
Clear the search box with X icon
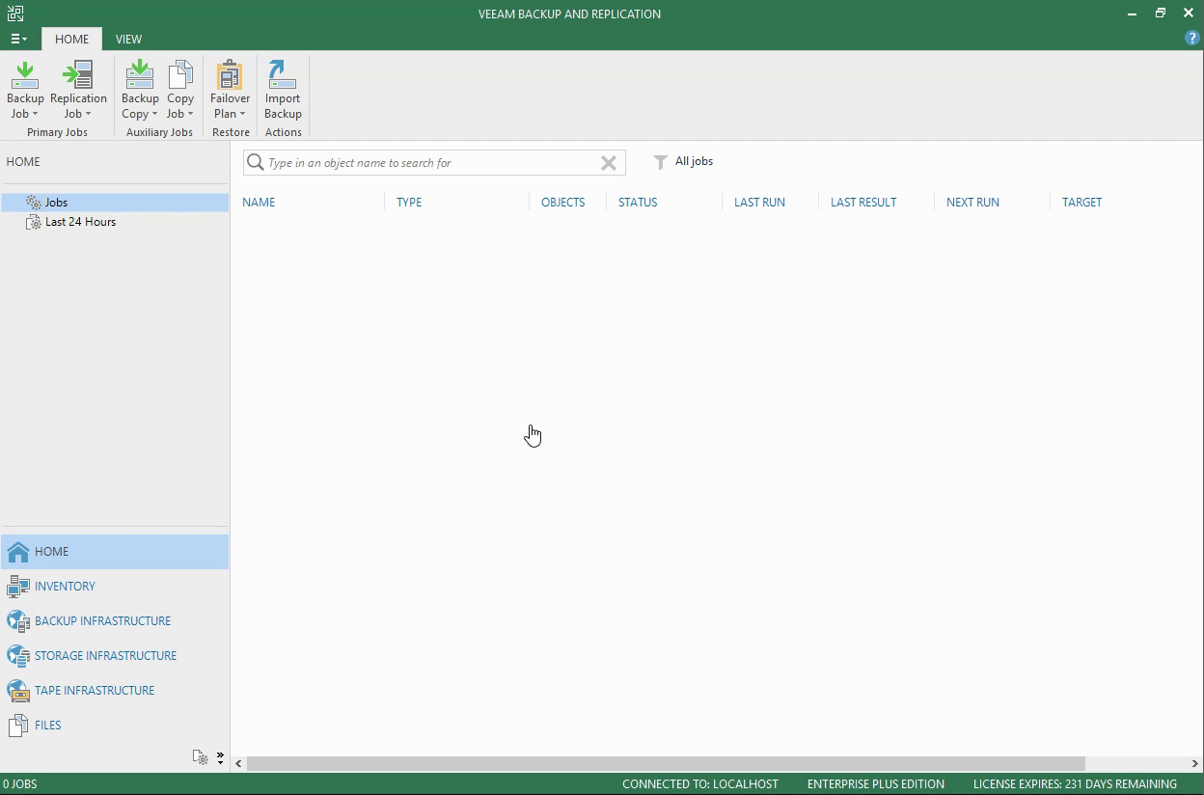tap(609, 163)
